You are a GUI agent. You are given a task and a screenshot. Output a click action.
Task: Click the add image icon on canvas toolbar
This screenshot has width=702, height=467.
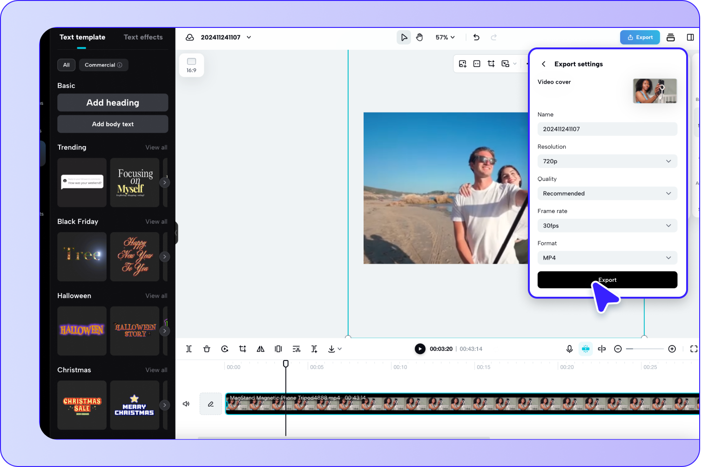pyautogui.click(x=462, y=64)
